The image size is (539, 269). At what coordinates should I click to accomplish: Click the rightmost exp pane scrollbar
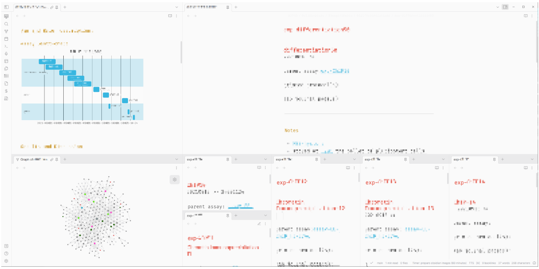point(537,179)
